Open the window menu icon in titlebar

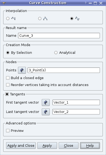click(4, 3)
